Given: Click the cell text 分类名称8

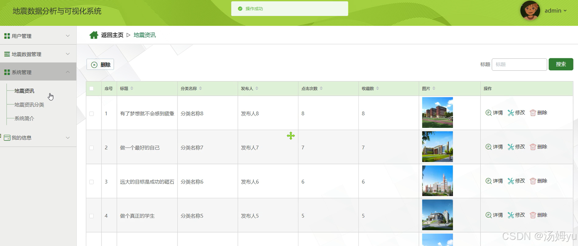Looking at the screenshot, I should [x=192, y=114].
